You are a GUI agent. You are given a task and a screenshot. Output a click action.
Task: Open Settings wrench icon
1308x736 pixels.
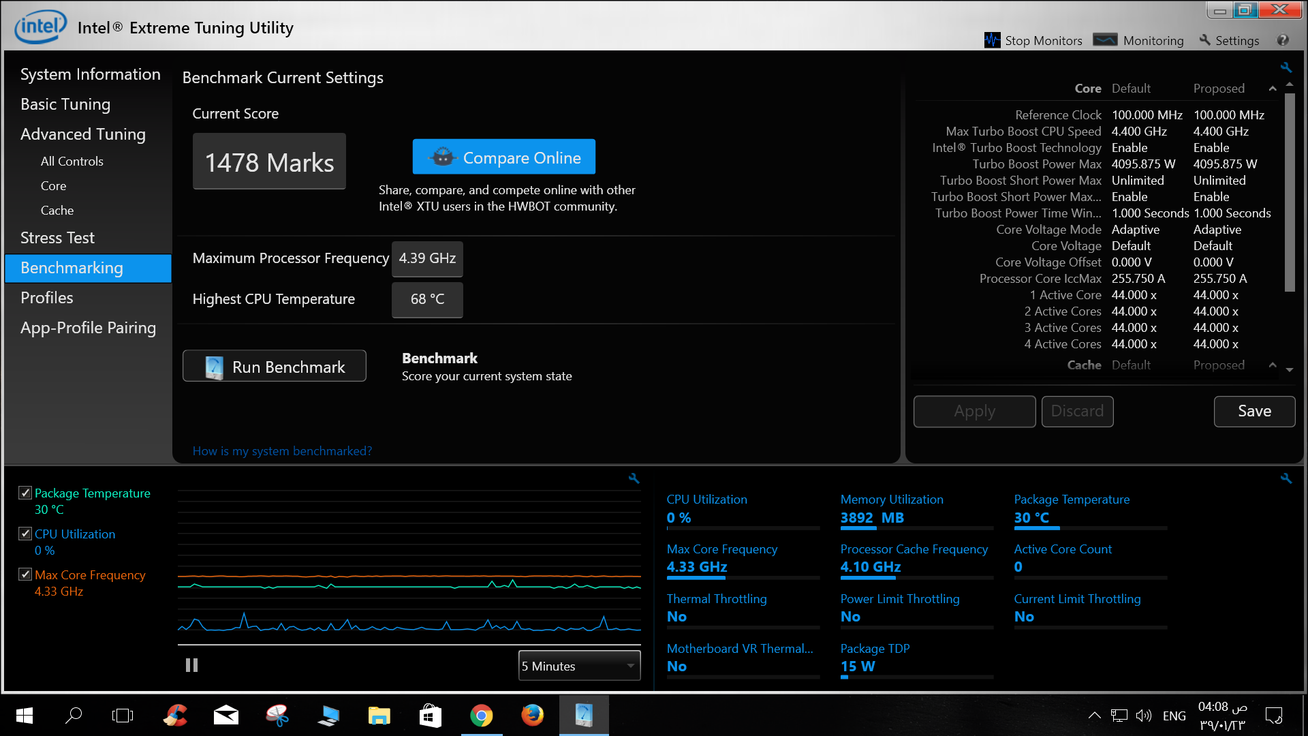[1204, 40]
